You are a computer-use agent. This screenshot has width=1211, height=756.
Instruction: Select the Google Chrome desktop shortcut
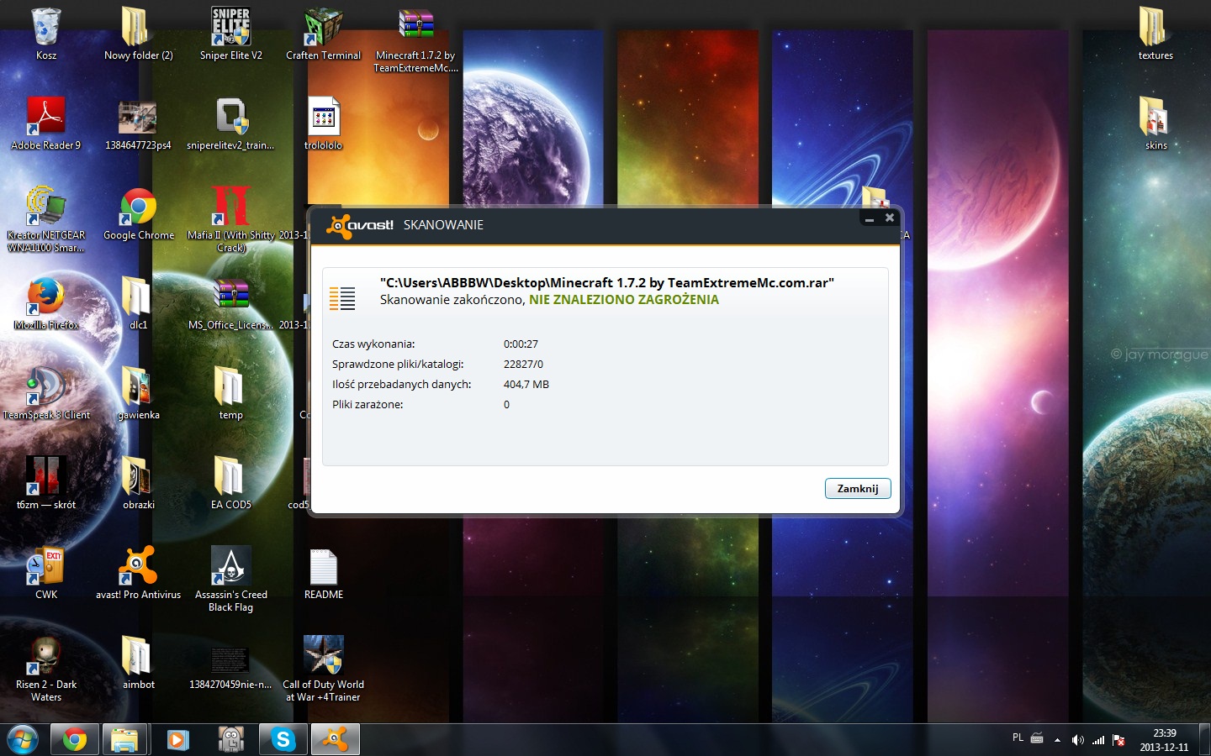coord(138,214)
